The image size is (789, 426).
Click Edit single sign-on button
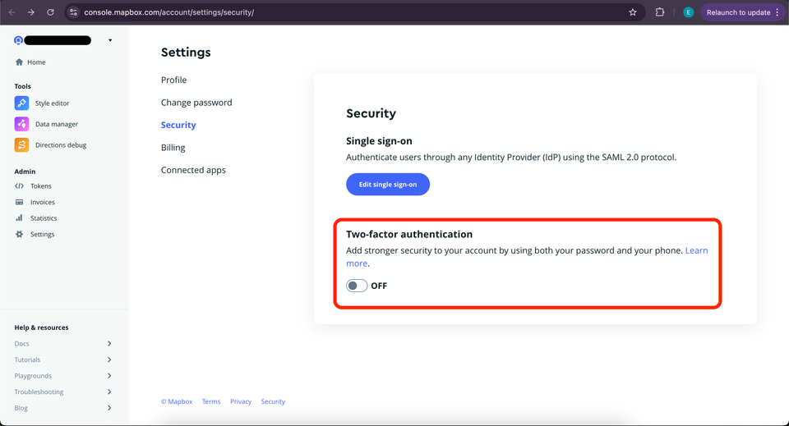(x=388, y=185)
